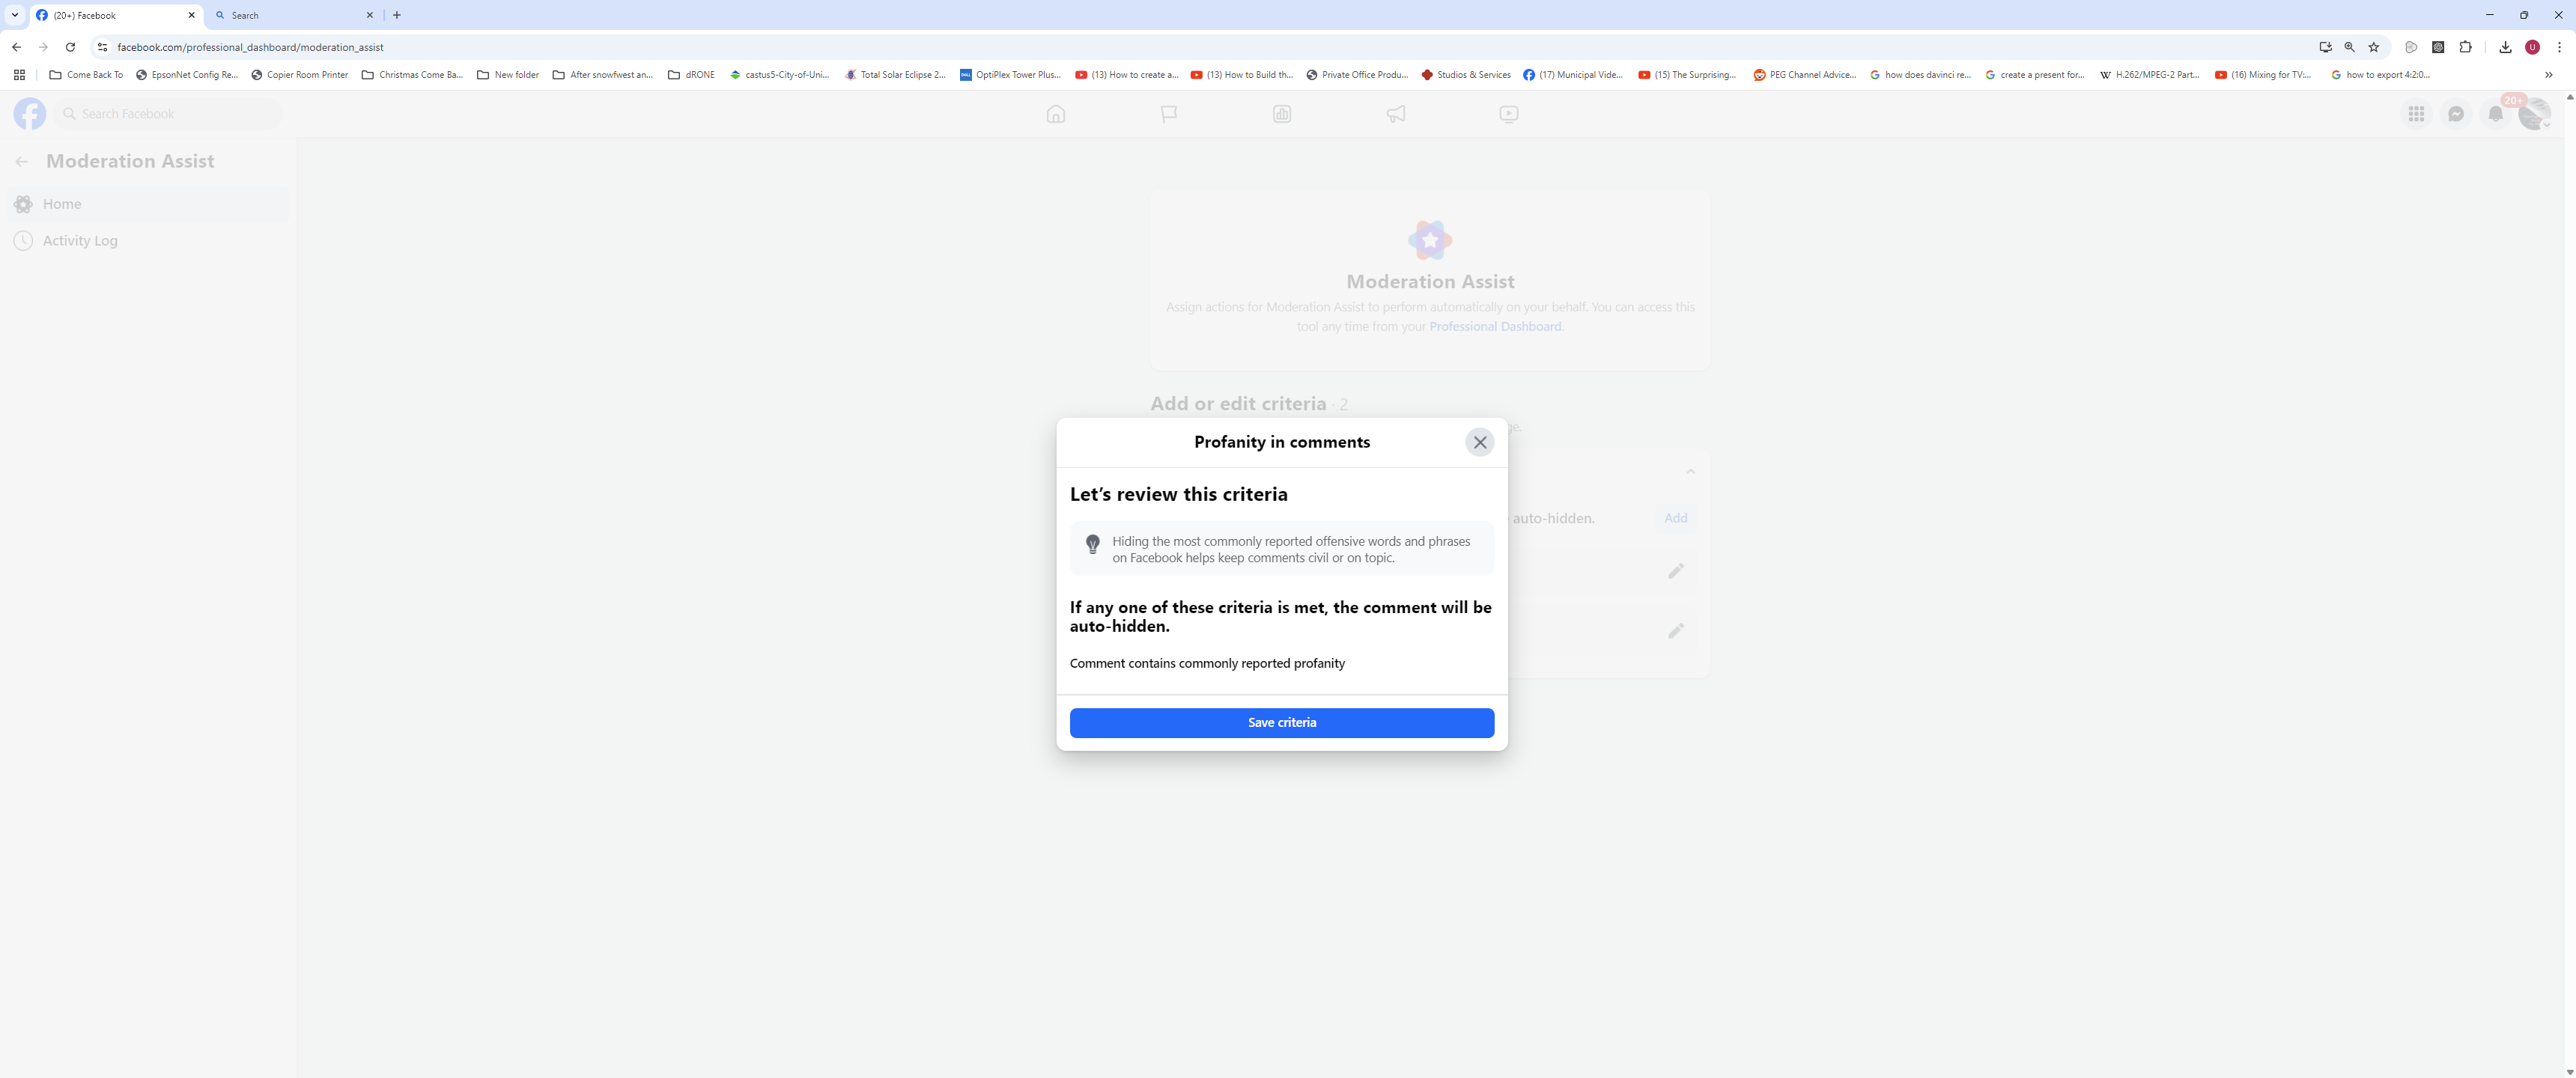Close the Profanity in comments dialog
This screenshot has height=1078, width=2576.
(x=1480, y=442)
